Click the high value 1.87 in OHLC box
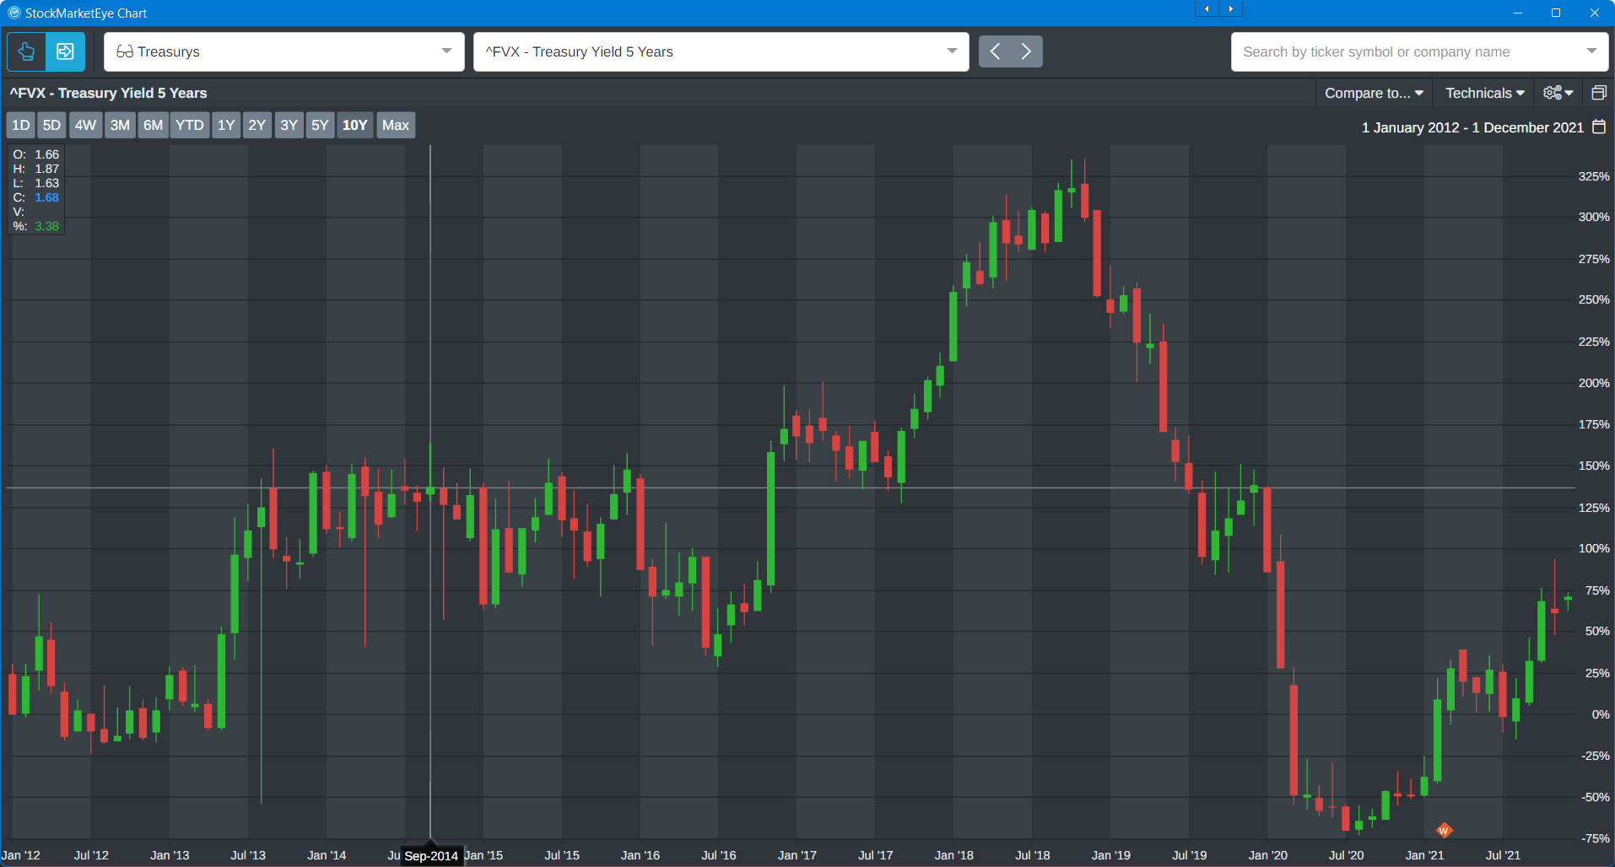 pos(46,169)
